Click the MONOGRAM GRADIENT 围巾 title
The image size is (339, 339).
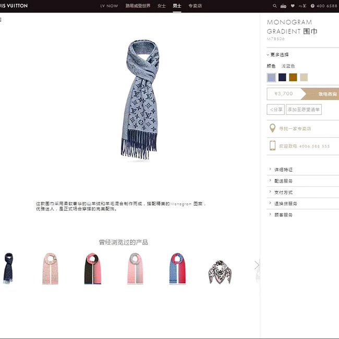(292, 27)
